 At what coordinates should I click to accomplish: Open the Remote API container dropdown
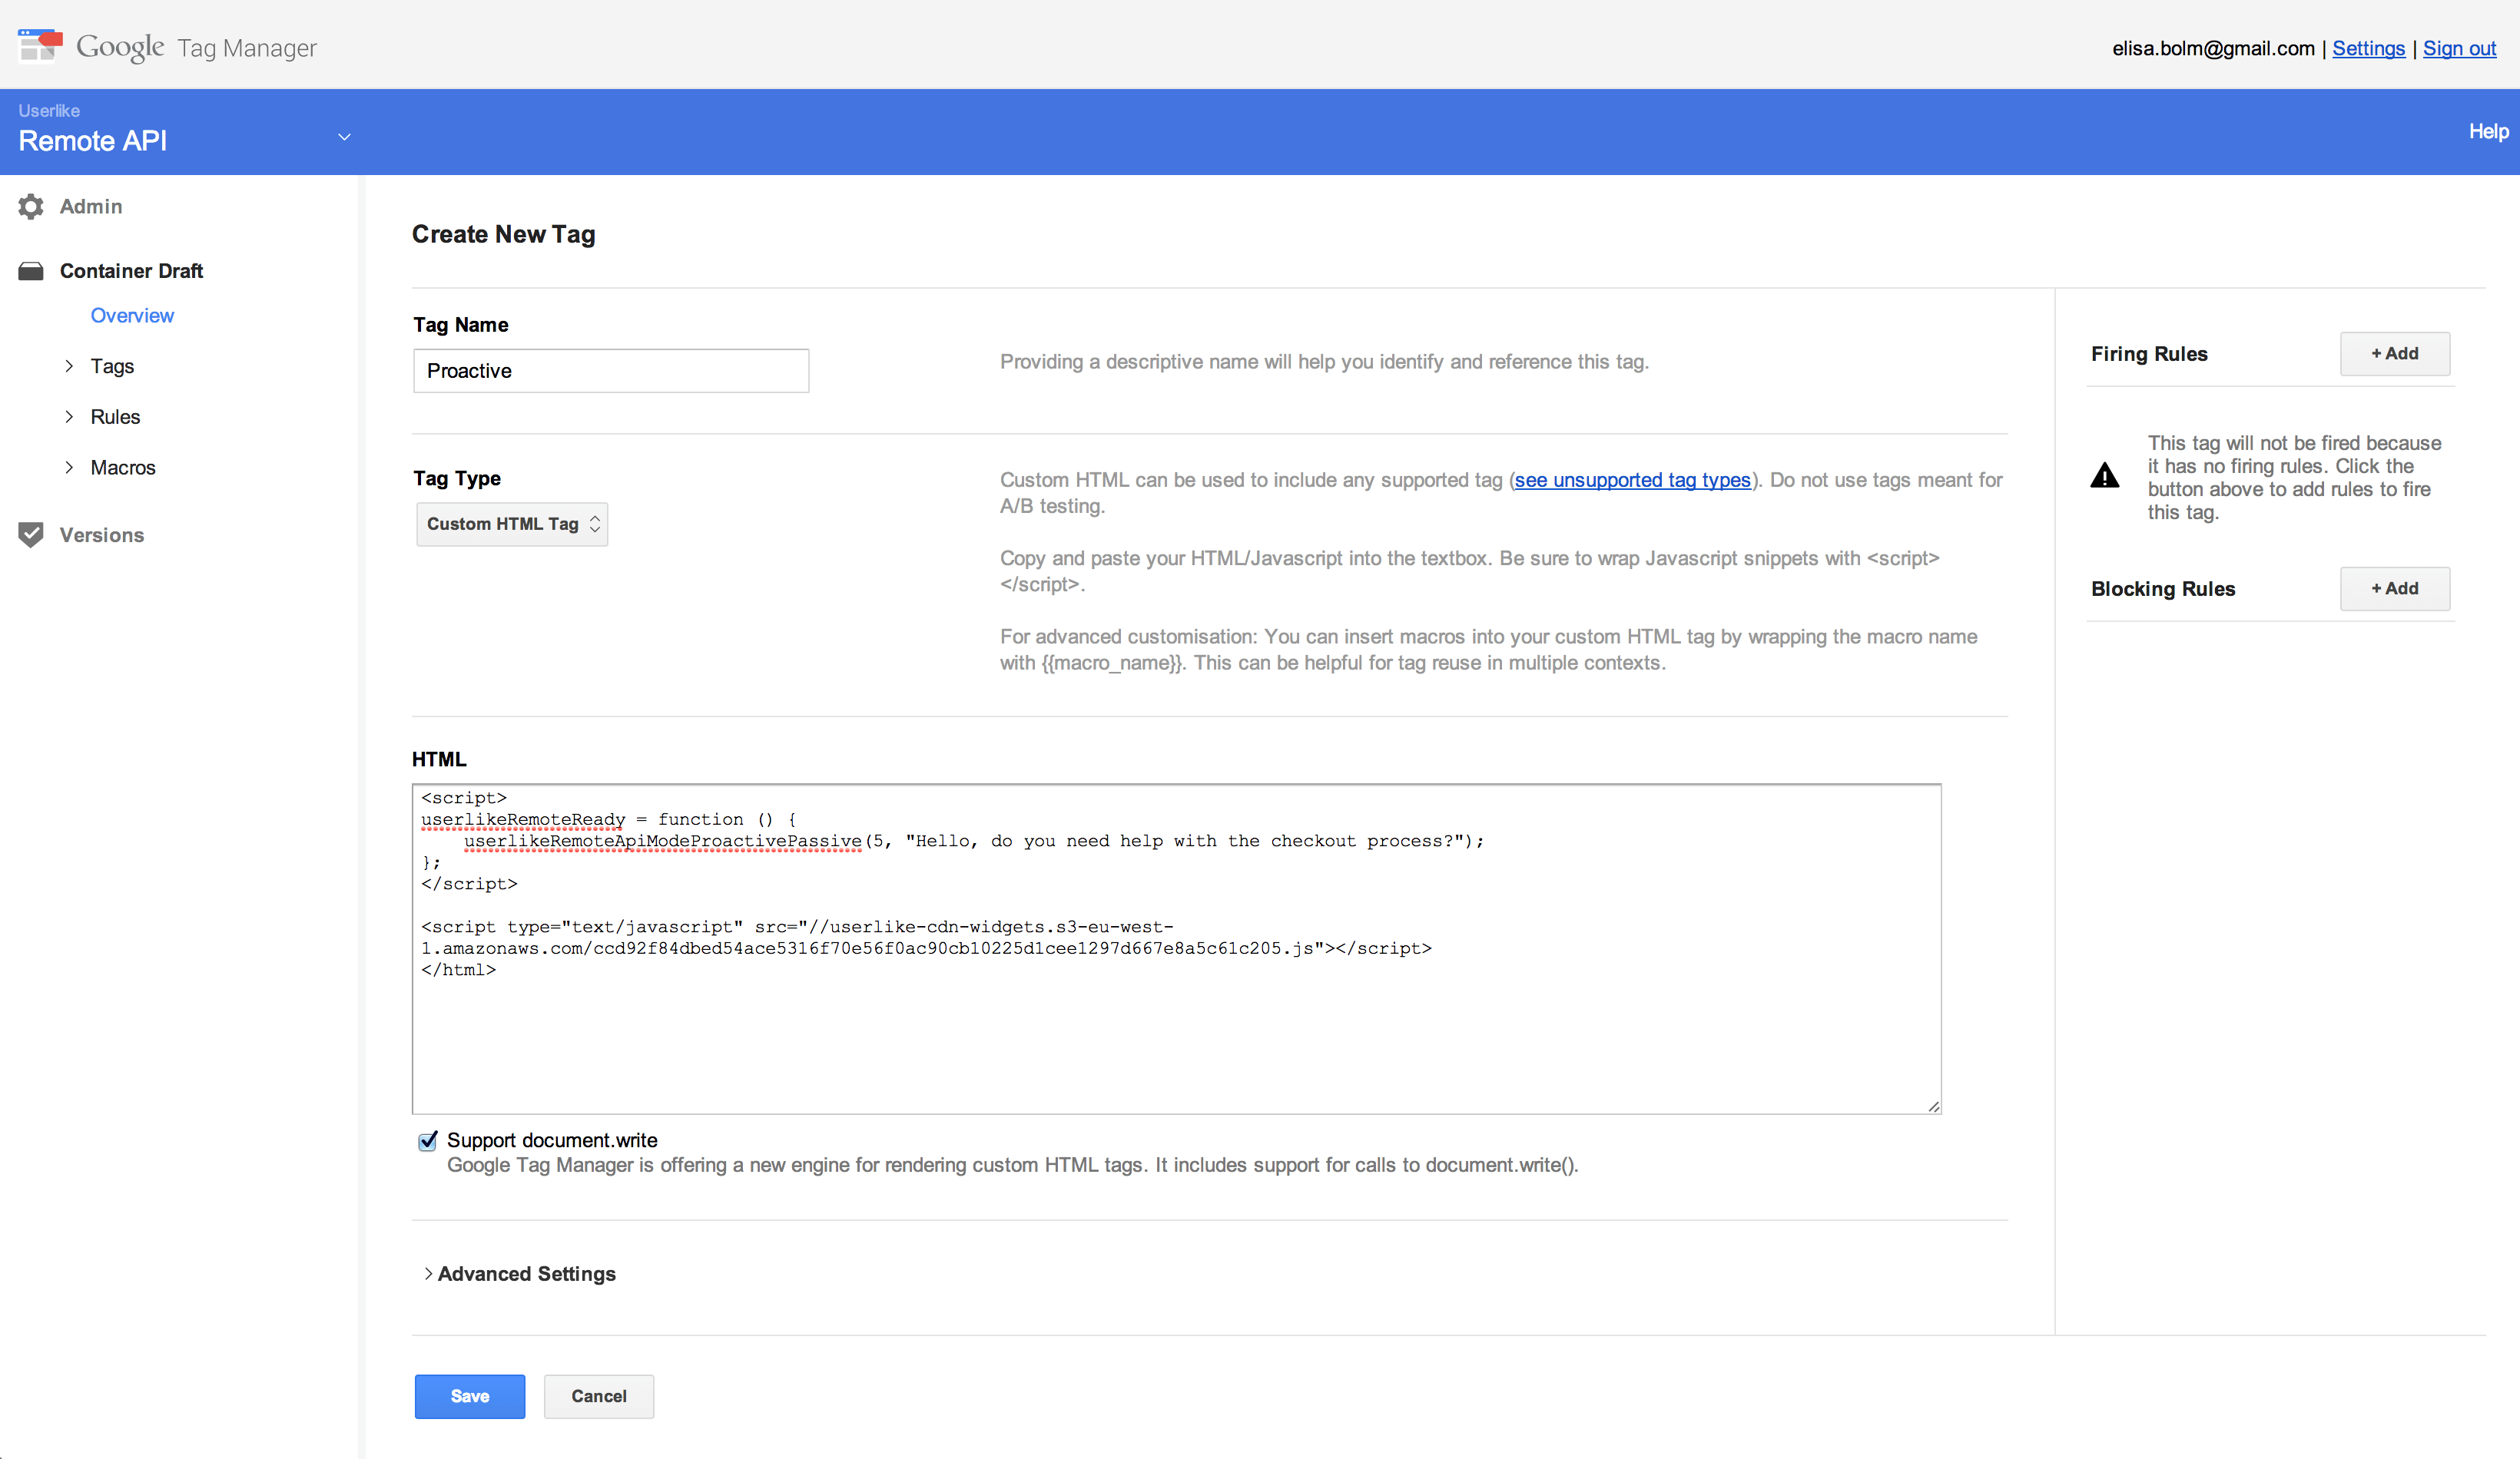(344, 138)
